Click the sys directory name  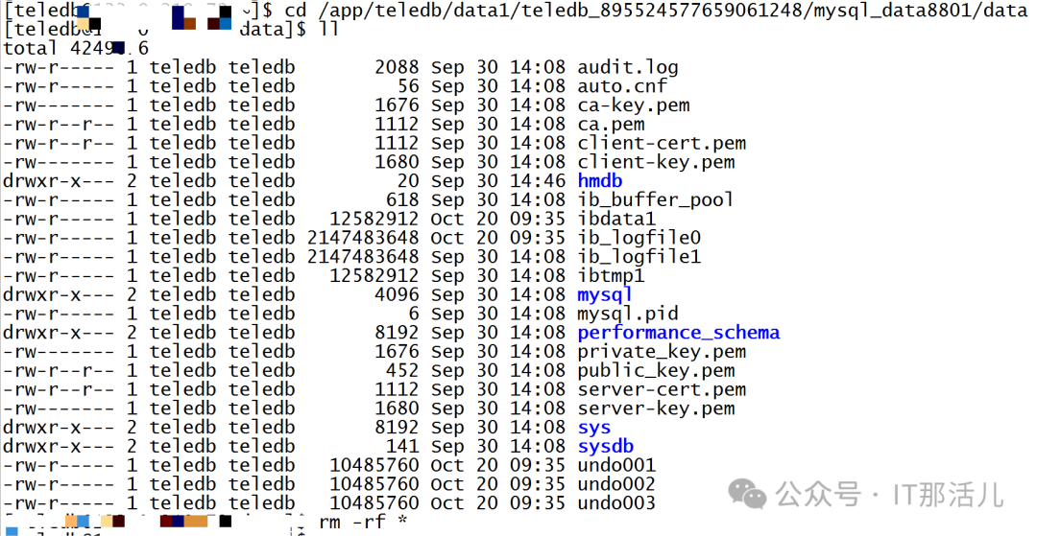pyautogui.click(x=594, y=428)
